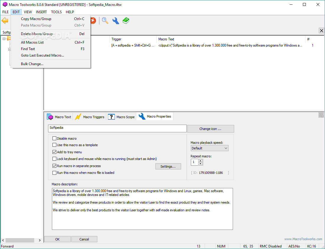Open the blue wrench settings icon in toolbar
The height and width of the screenshot is (249, 325).
(x=116, y=21)
